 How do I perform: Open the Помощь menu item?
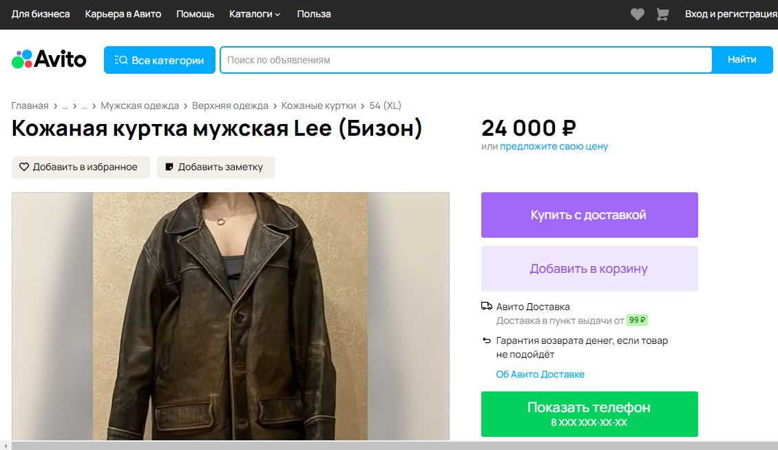(195, 14)
